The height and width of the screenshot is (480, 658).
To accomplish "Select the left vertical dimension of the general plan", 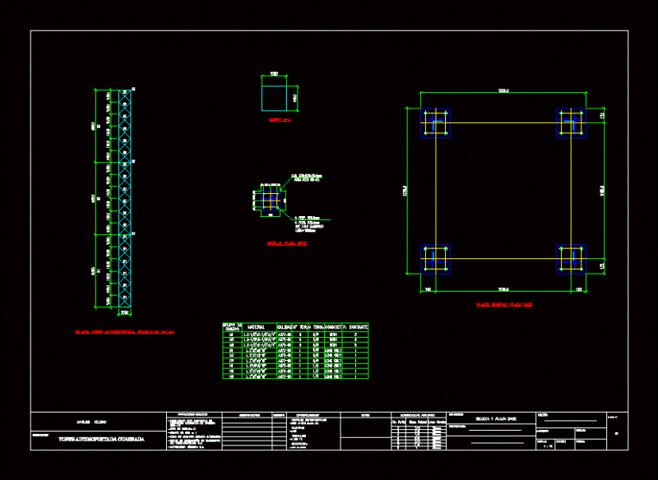I will point(405,191).
